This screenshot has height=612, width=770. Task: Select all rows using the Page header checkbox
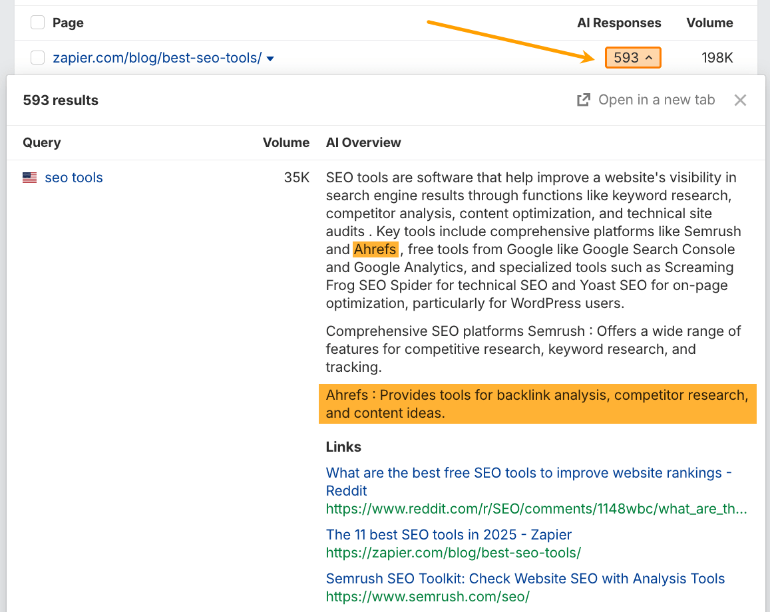click(x=37, y=22)
